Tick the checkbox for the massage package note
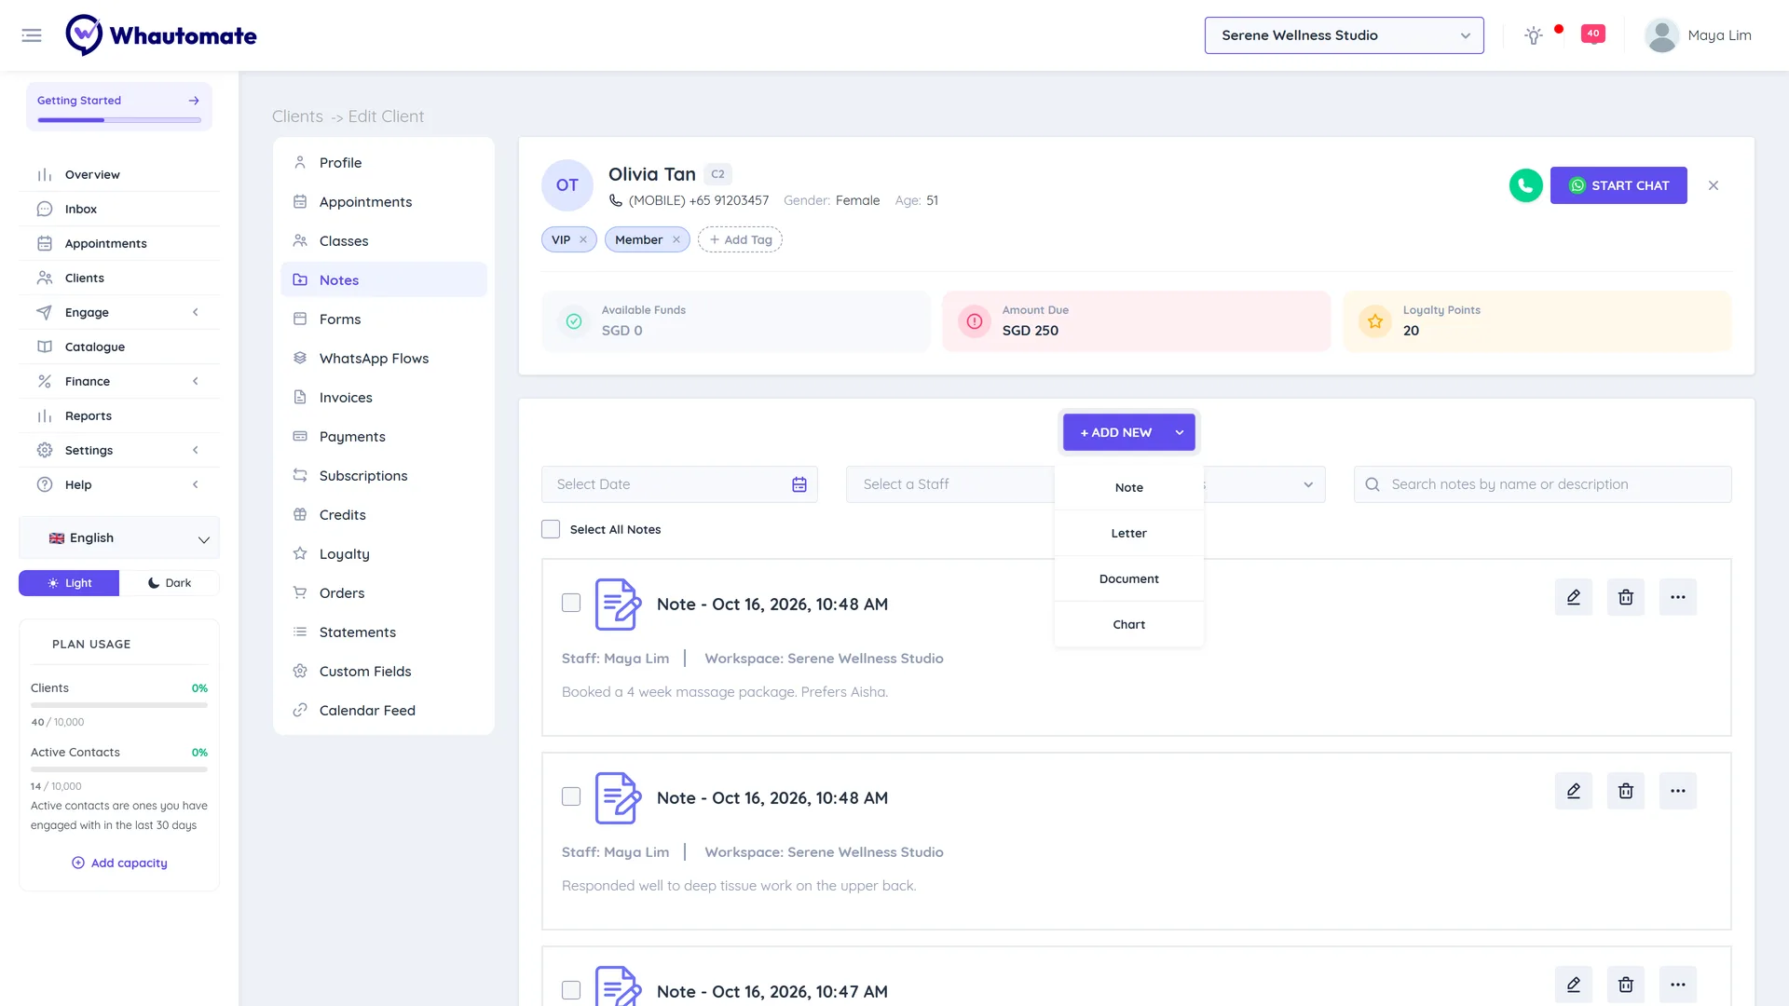 click(x=571, y=603)
